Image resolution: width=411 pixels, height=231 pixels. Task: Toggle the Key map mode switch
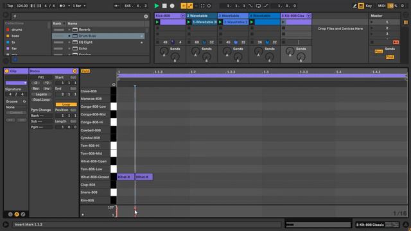pyautogui.click(x=369, y=6)
